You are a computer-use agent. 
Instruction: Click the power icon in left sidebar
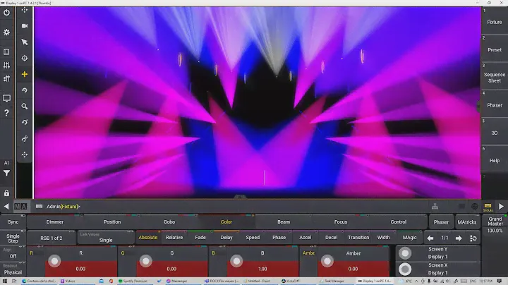[x=7, y=14]
